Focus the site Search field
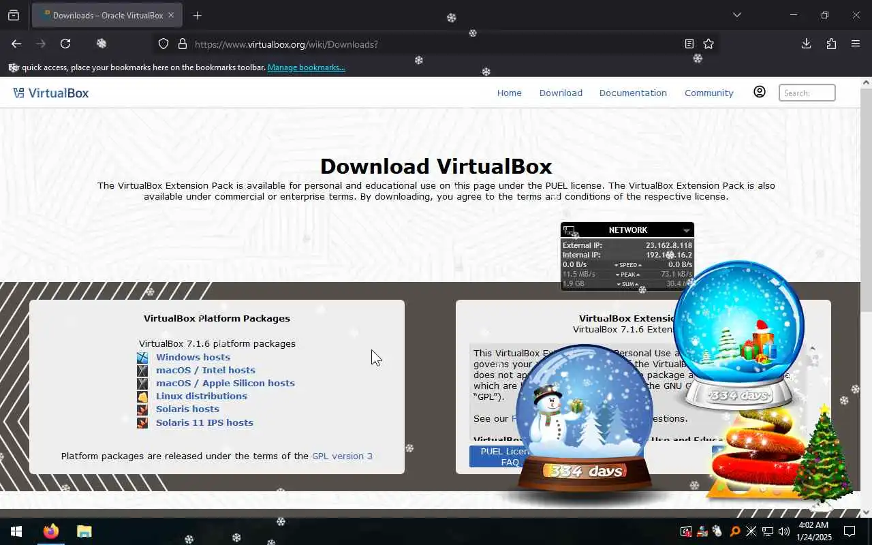Viewport: 872px width, 545px height. click(x=807, y=93)
